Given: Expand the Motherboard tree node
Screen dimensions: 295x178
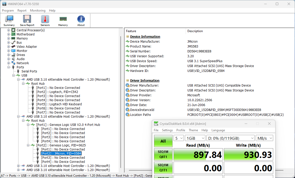Looking at the screenshot, I should coord(8,34).
